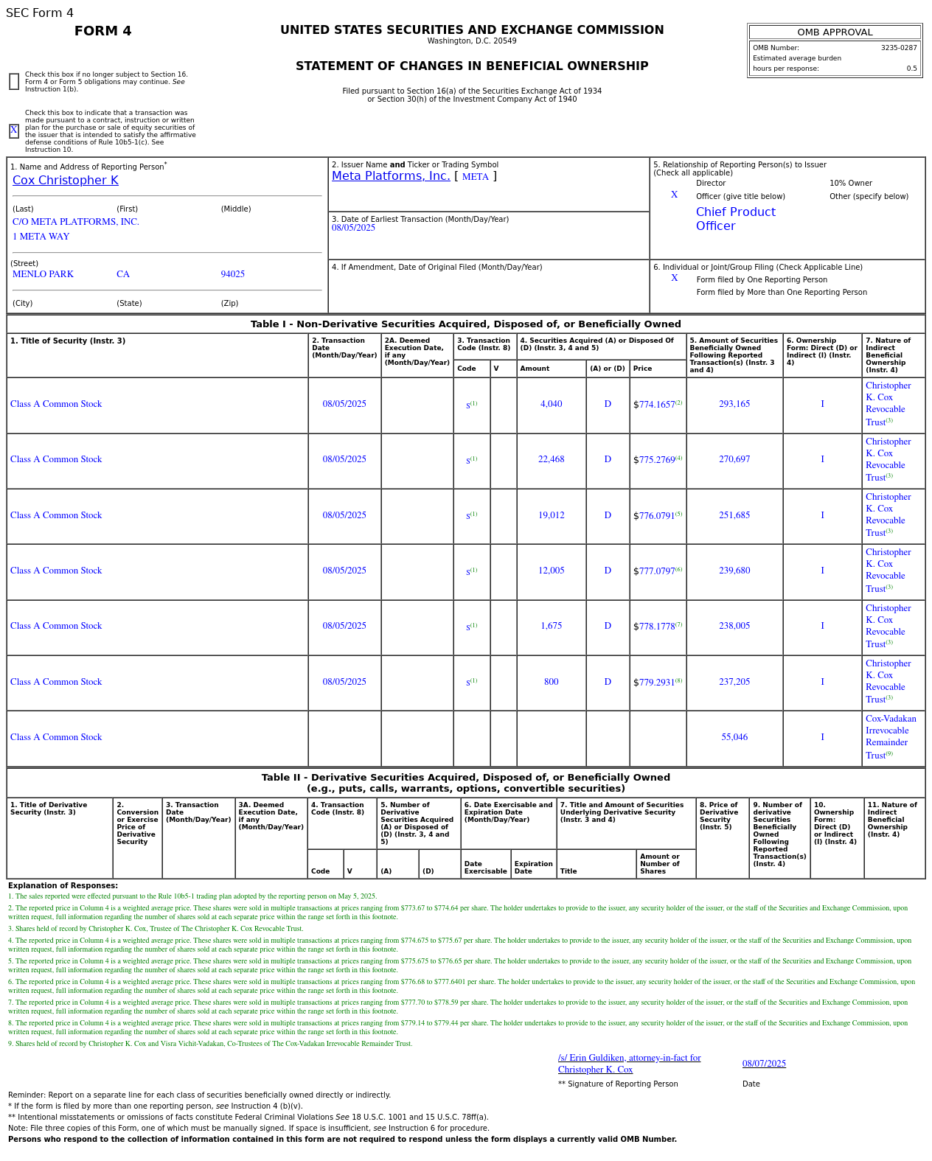This screenshot has width=932, height=1161.
Task: Click the beneficially owned 270,697 value
Action: point(734,459)
